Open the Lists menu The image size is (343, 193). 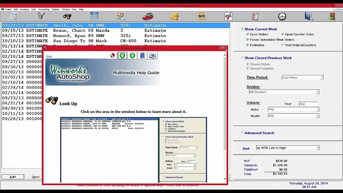click(x=34, y=9)
